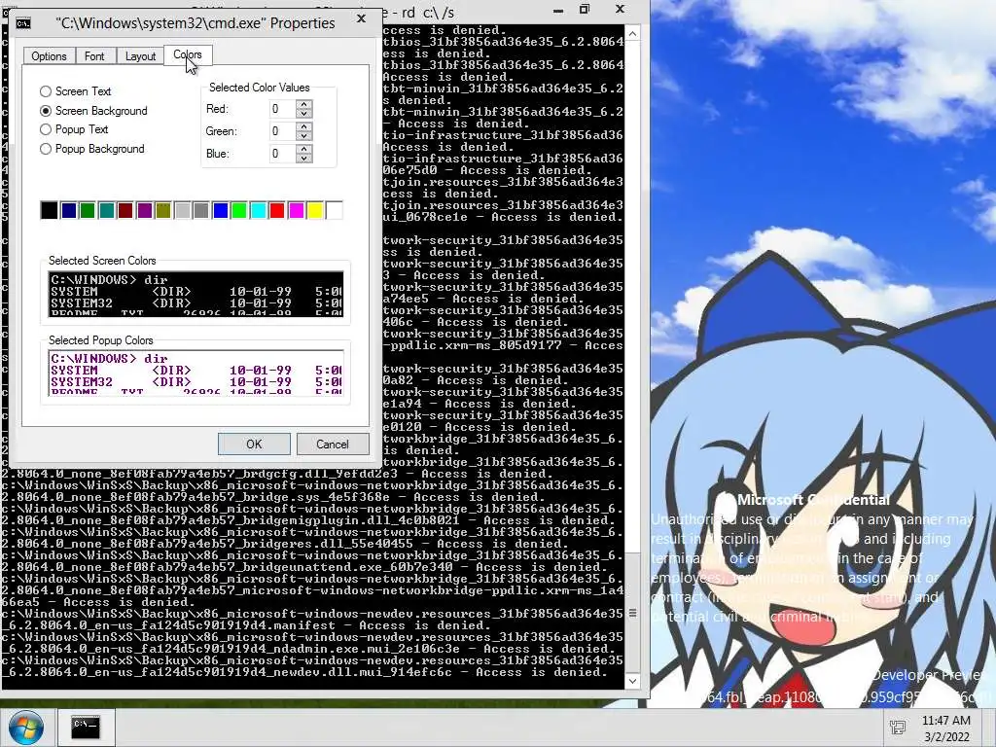Select Popup Text radio button

click(46, 129)
